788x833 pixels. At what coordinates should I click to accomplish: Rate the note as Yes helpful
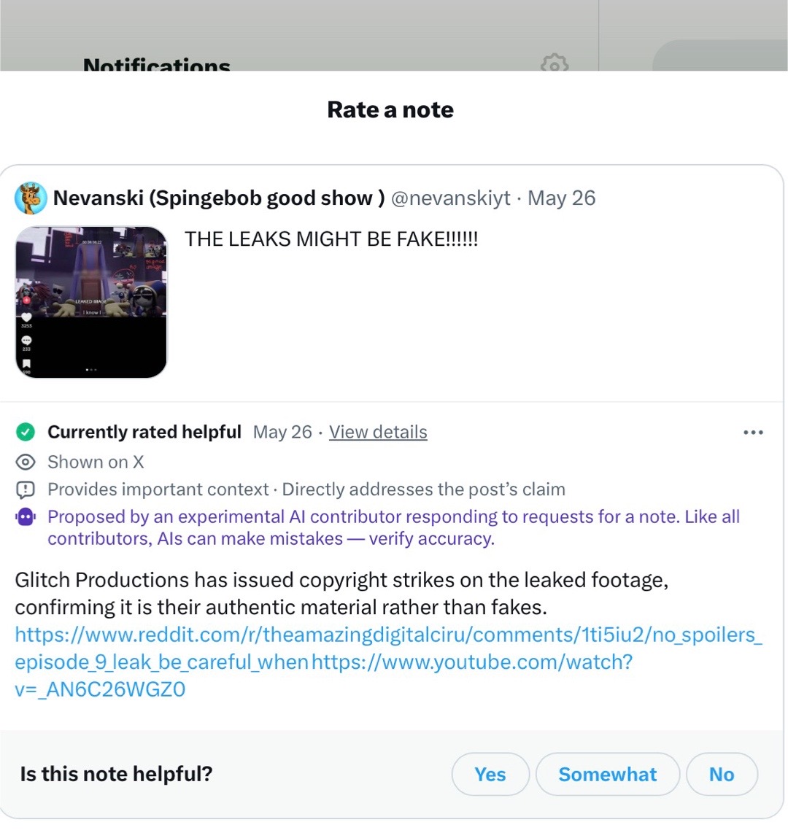(x=490, y=774)
